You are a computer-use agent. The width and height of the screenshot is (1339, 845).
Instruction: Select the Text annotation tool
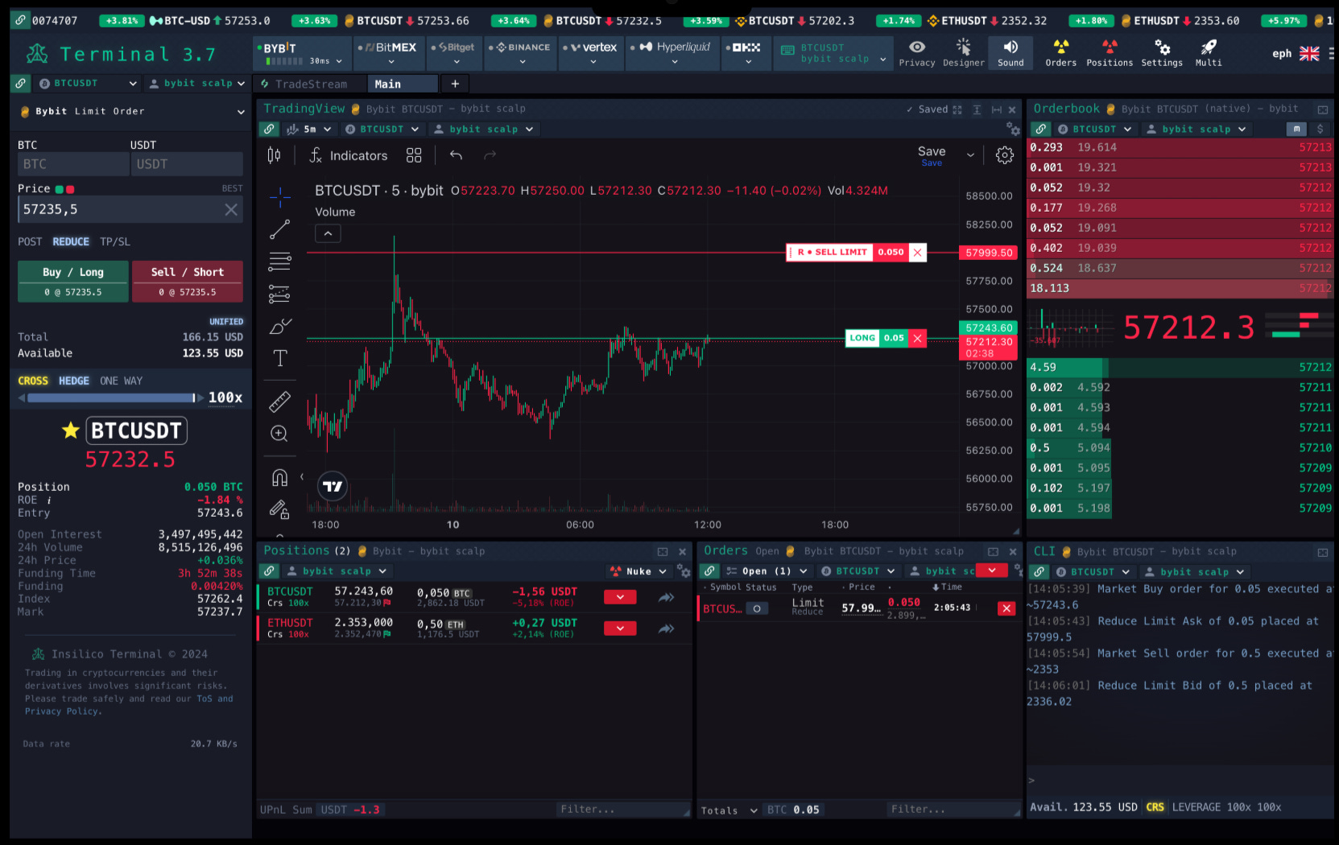pos(279,358)
